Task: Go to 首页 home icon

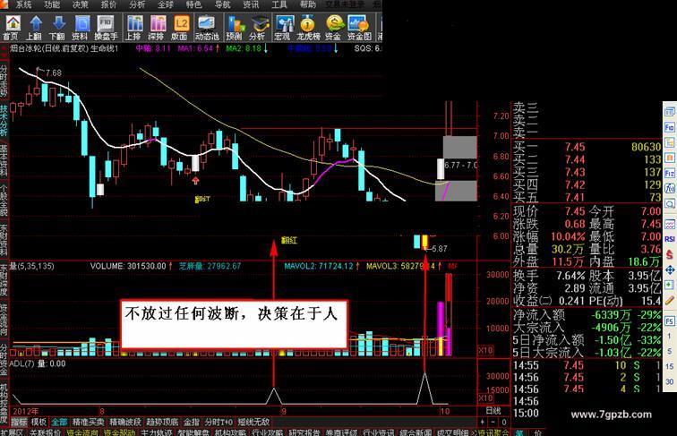Action: click(x=13, y=28)
